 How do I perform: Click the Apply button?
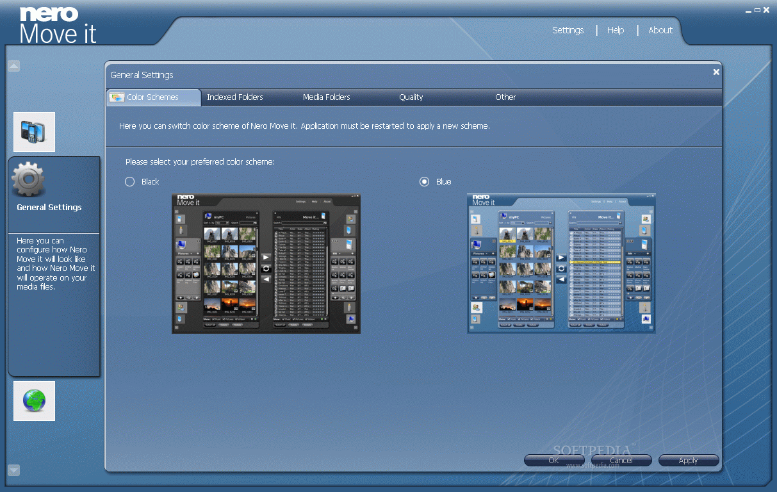point(689,461)
